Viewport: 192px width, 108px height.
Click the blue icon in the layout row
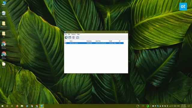pyautogui.click(x=65, y=43)
